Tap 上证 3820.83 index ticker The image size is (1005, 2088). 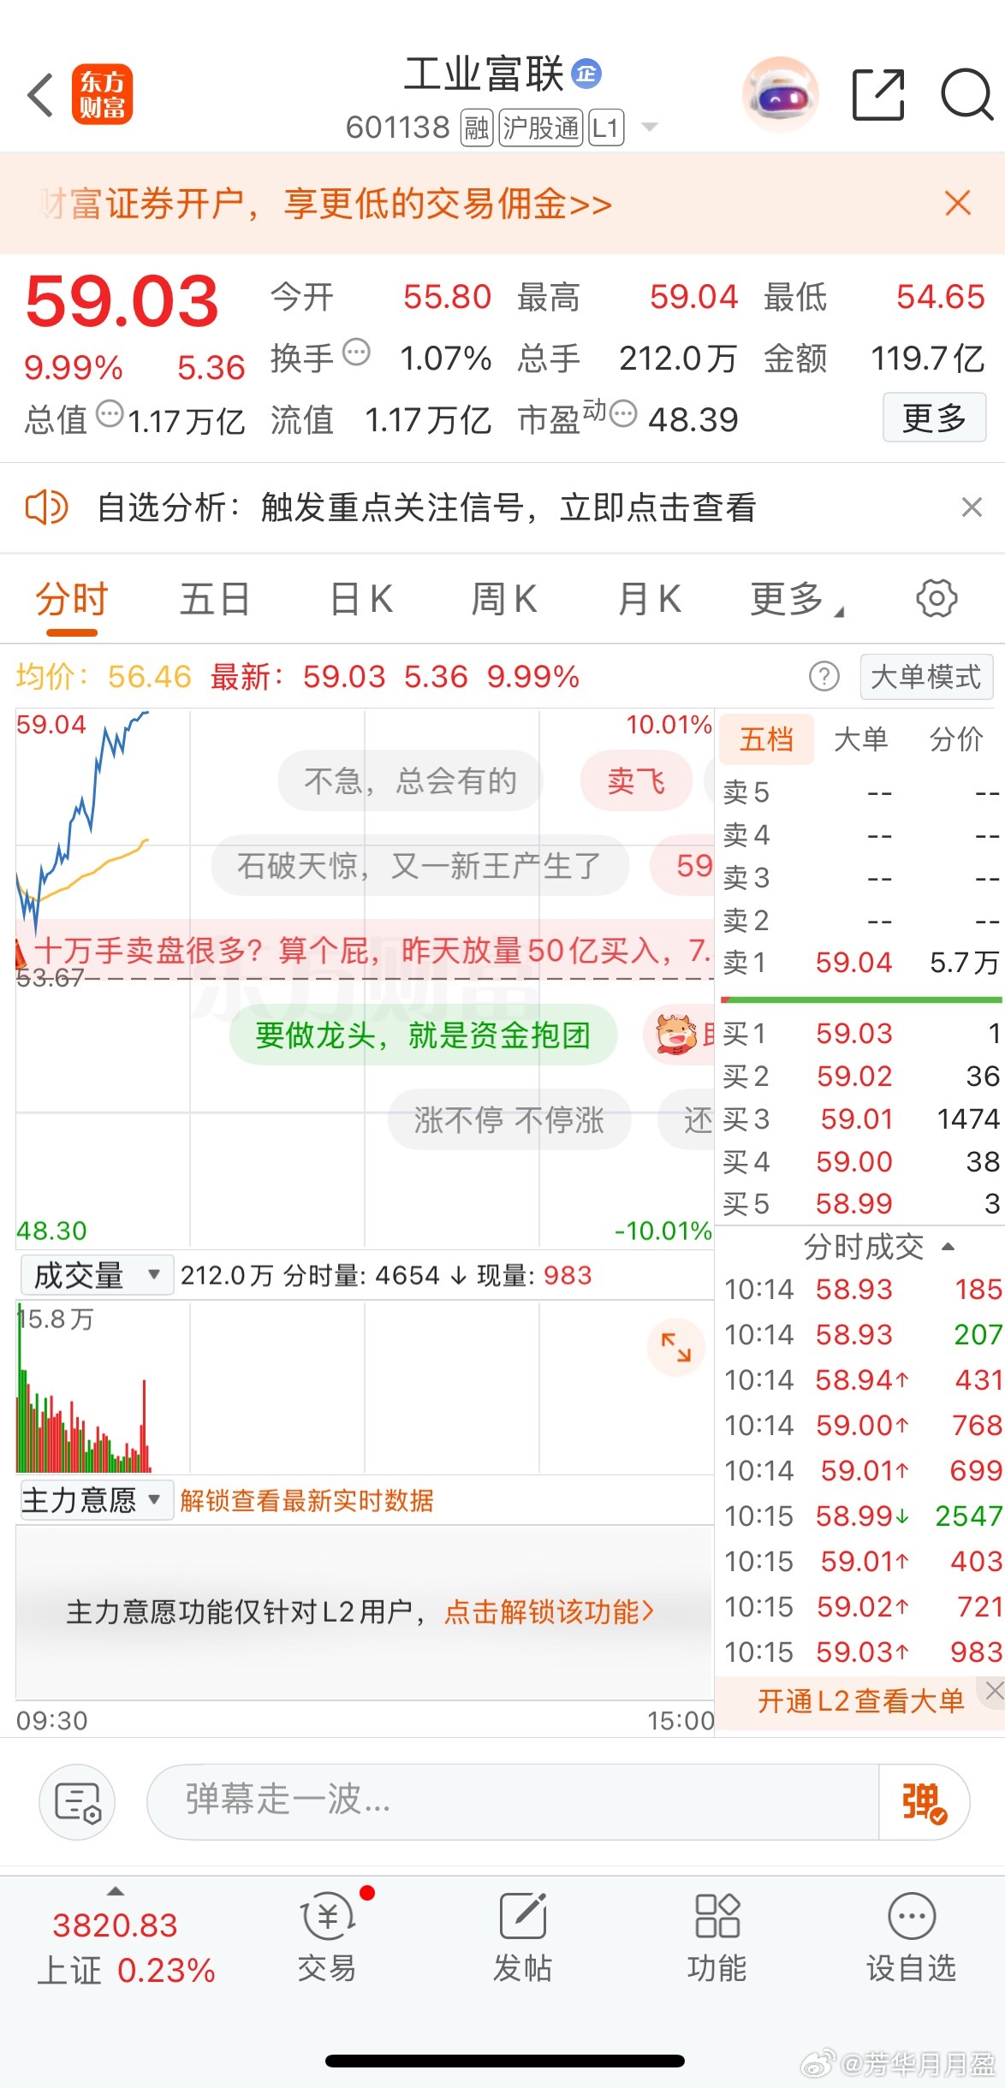coord(125,1947)
